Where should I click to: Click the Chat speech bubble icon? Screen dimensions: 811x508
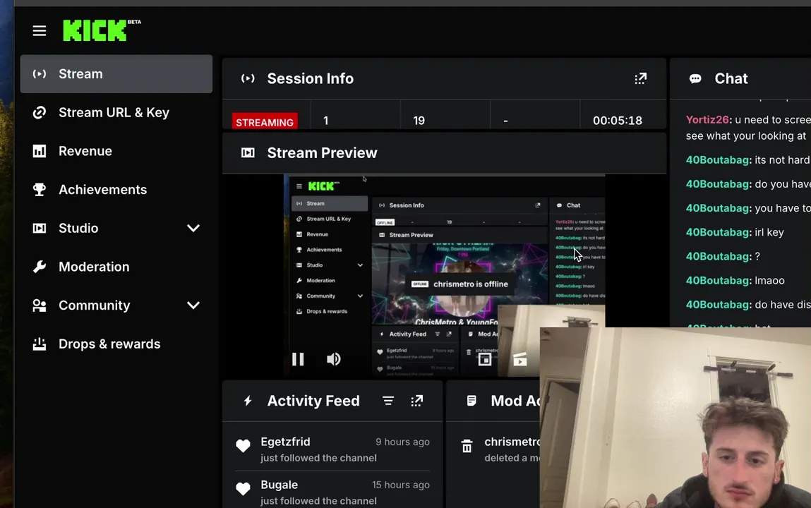coord(695,78)
